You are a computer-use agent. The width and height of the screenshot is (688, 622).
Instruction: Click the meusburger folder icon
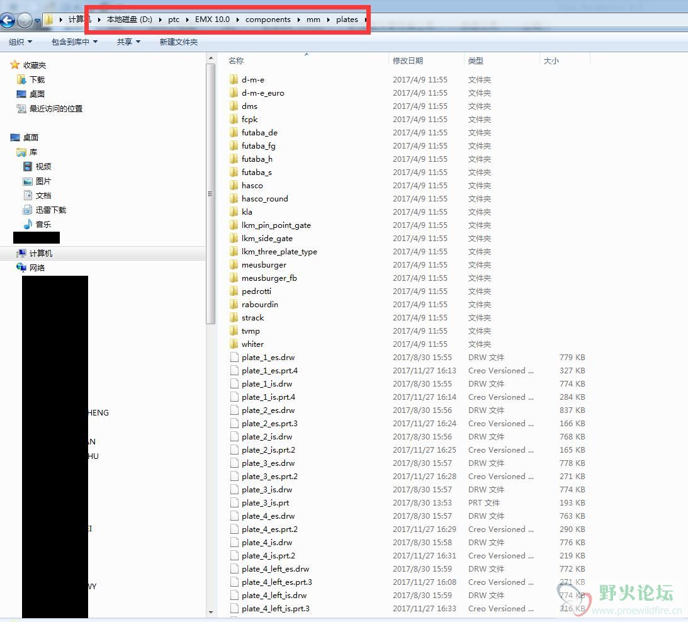(x=234, y=264)
